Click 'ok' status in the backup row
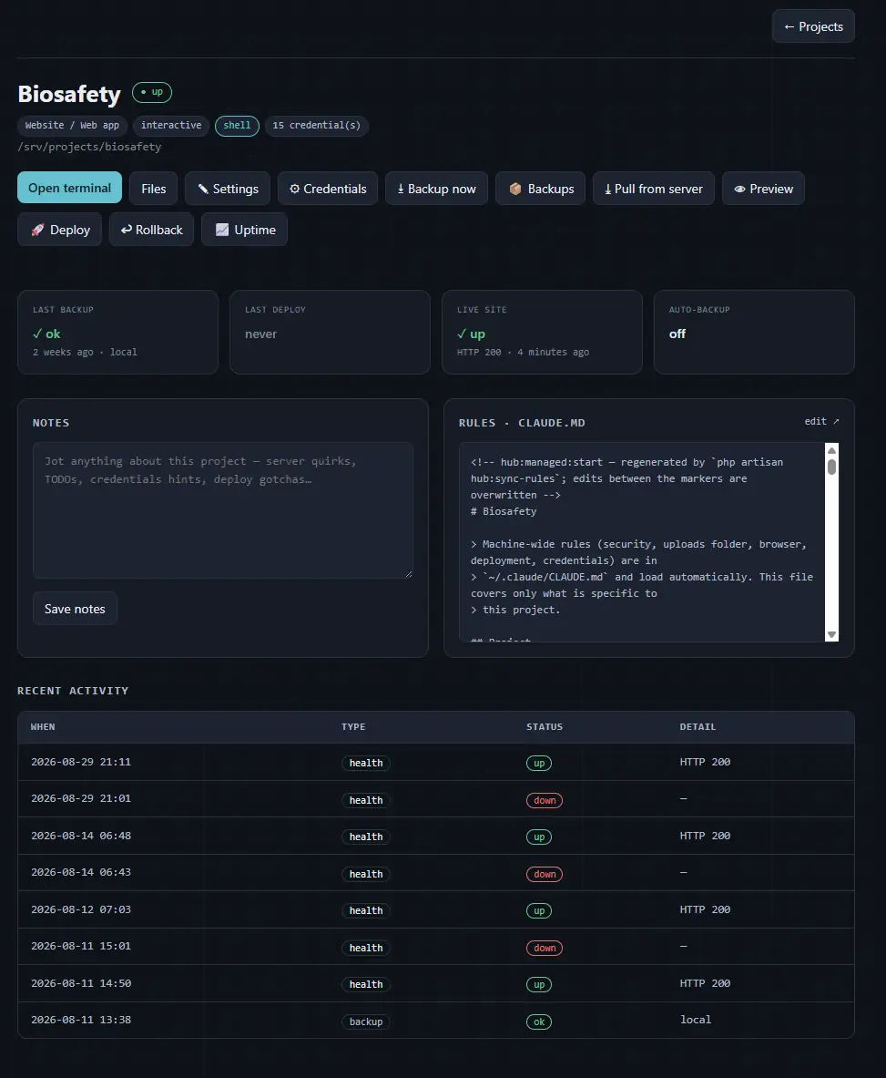This screenshot has width=886, height=1078. [x=539, y=1022]
